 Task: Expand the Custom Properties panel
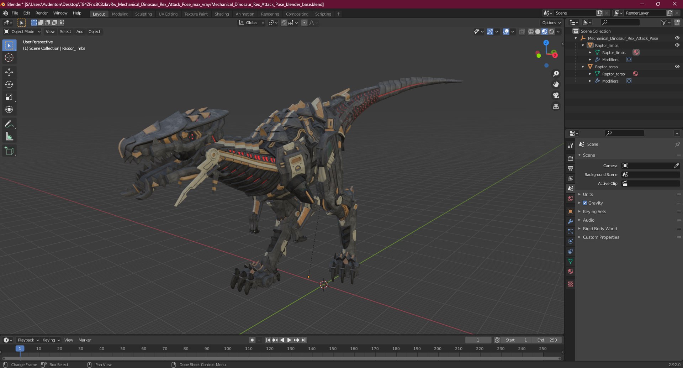pos(601,237)
